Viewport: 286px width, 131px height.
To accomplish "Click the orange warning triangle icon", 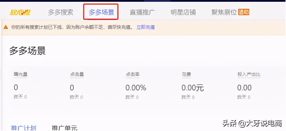I will [6, 27].
